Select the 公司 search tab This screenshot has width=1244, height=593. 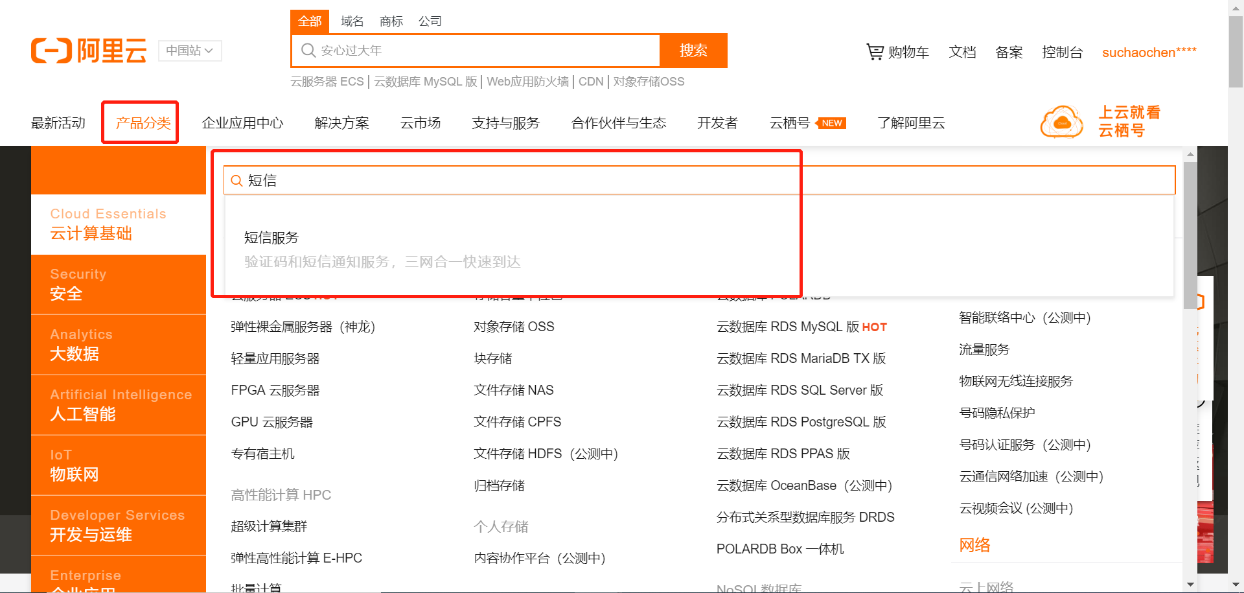432,21
